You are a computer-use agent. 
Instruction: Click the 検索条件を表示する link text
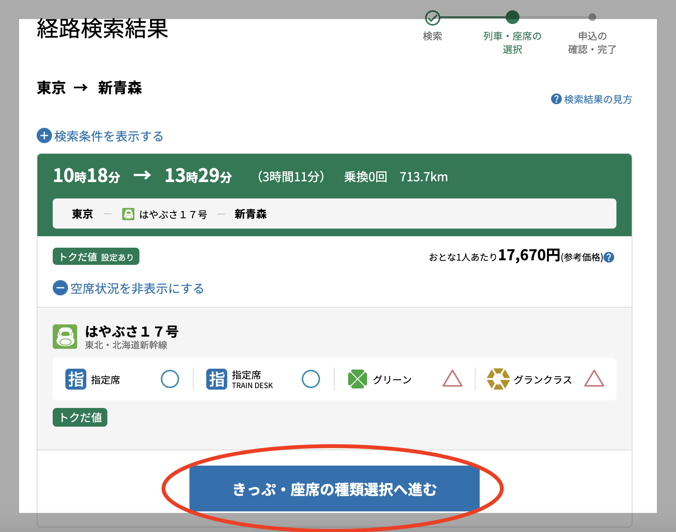click(x=109, y=136)
